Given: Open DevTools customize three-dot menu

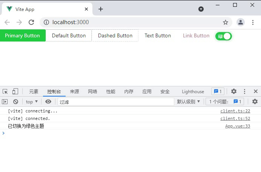Looking at the screenshot, I should click(x=244, y=91).
